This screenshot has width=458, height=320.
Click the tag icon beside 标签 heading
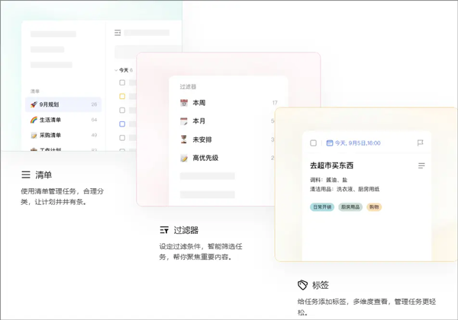tap(302, 285)
